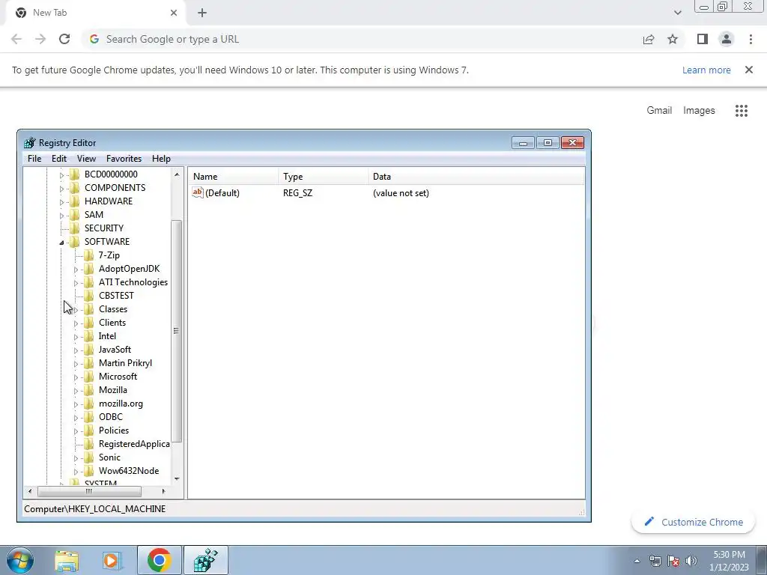This screenshot has width=767, height=575.
Task: Open Learn more link in update banner
Action: pyautogui.click(x=706, y=70)
